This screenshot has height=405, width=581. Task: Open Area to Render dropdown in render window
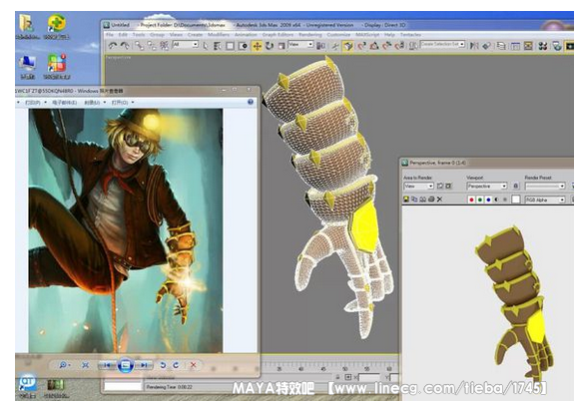click(x=418, y=186)
